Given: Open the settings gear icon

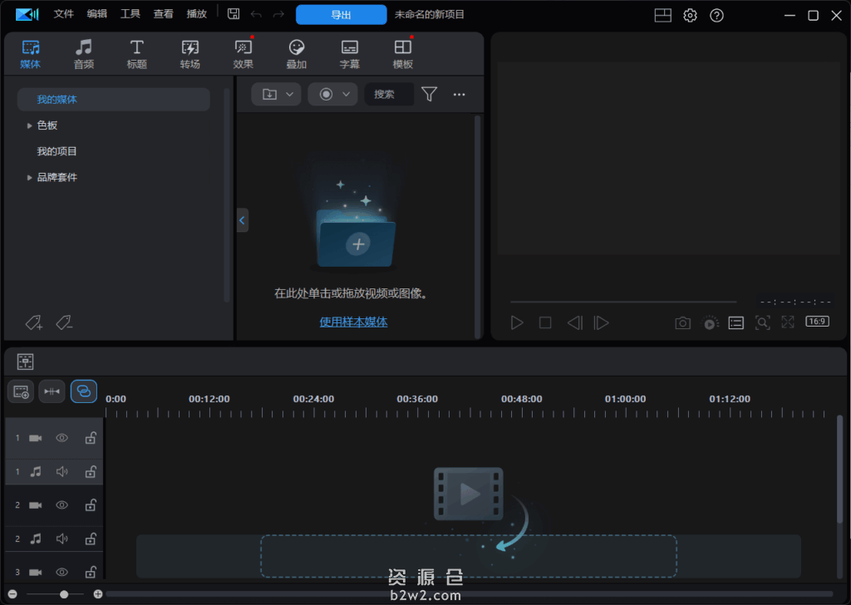Looking at the screenshot, I should point(690,15).
